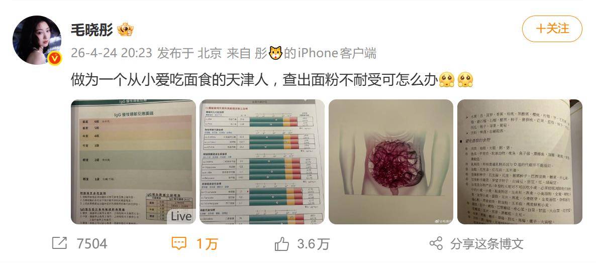Click the last crying emoji in post
Viewport: 596px width, 268px height.
(x=465, y=80)
